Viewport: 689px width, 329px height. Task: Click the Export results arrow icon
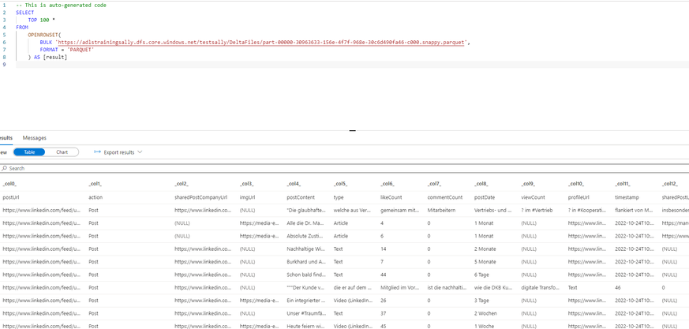pos(98,152)
